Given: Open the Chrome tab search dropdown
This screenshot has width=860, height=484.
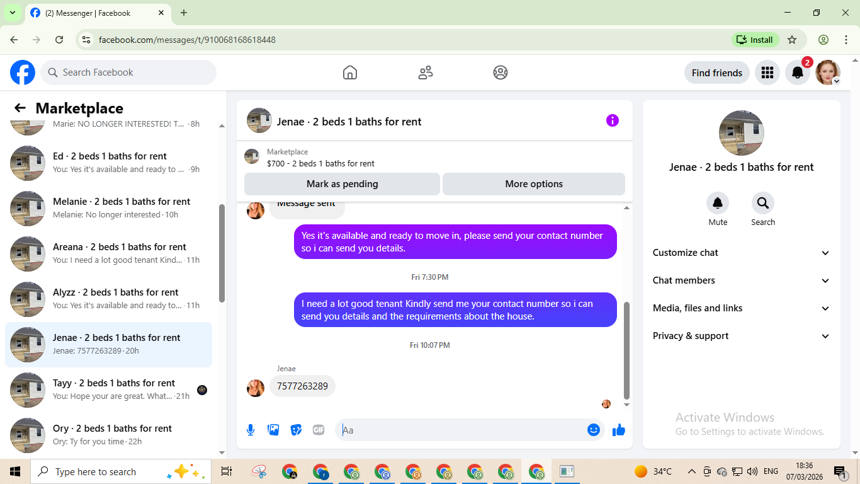Looking at the screenshot, I should tap(12, 13).
